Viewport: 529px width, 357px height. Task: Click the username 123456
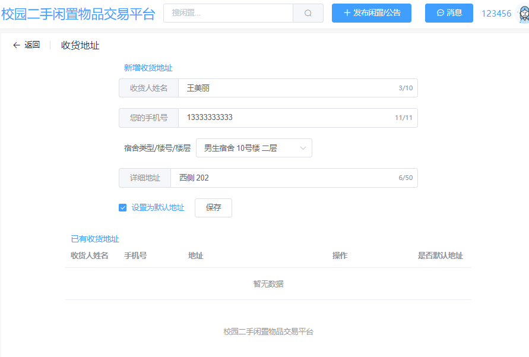[496, 12]
